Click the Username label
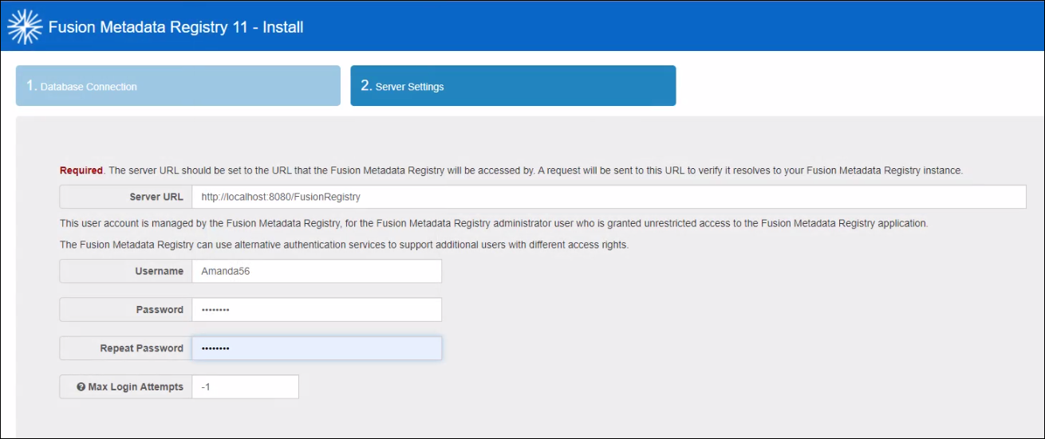1045x439 pixels. [159, 272]
